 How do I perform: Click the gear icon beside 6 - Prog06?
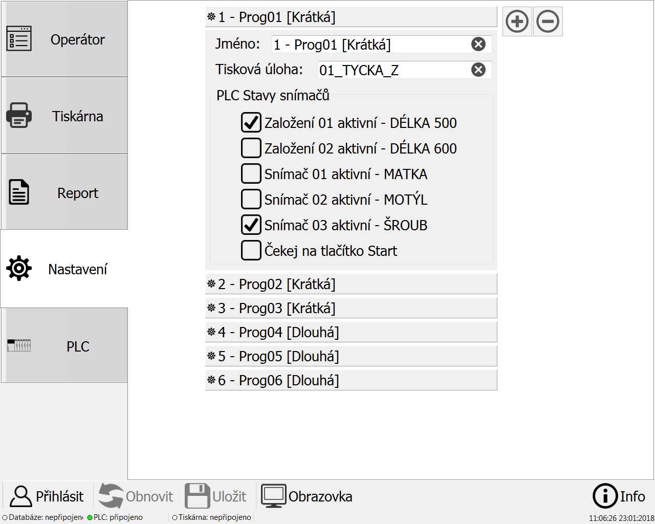[211, 380]
